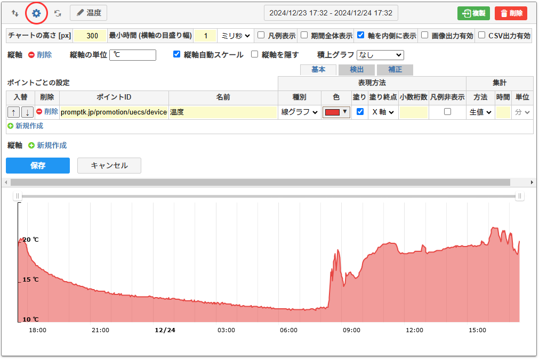Click the horizontal scrollbar thumb
The height and width of the screenshot is (362, 539).
click(260, 182)
